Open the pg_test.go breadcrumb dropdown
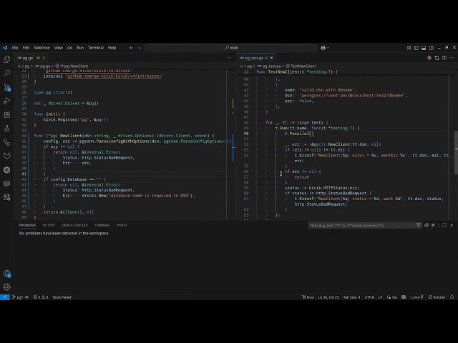The height and width of the screenshot is (343, 458). [269, 66]
